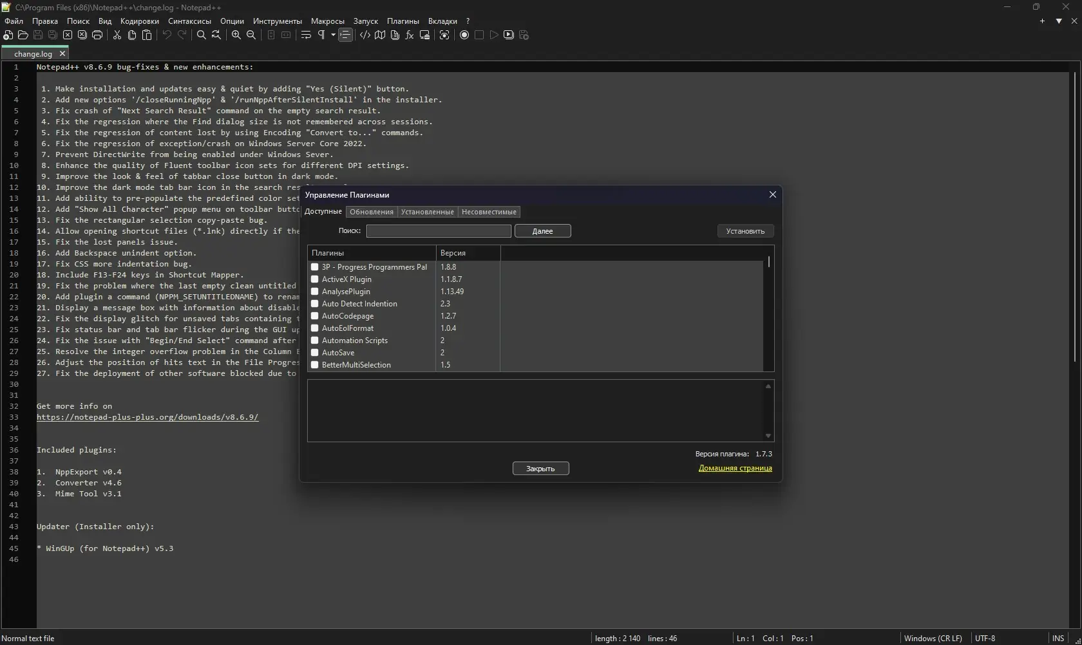Check the AutoEolFormat plugin checkbox
Screen dimensions: 1082x645
315,328
